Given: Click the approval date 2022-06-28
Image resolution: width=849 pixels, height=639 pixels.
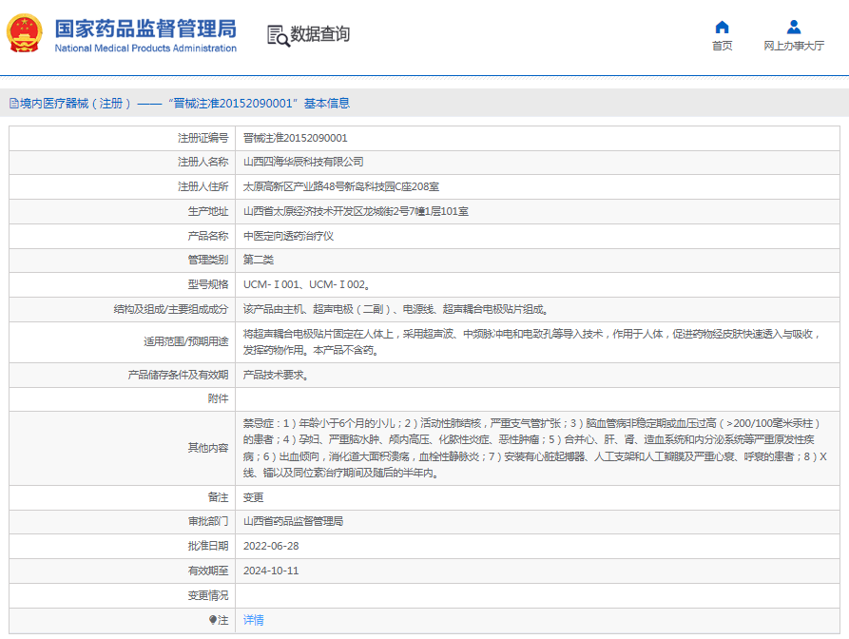Looking at the screenshot, I should point(271,546).
